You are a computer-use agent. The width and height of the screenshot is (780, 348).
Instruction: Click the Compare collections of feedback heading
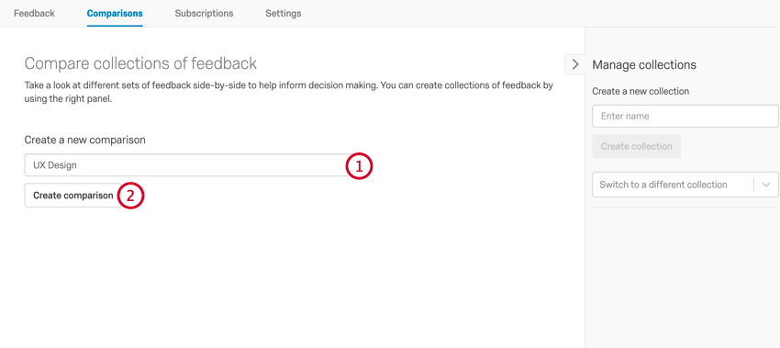click(x=140, y=63)
